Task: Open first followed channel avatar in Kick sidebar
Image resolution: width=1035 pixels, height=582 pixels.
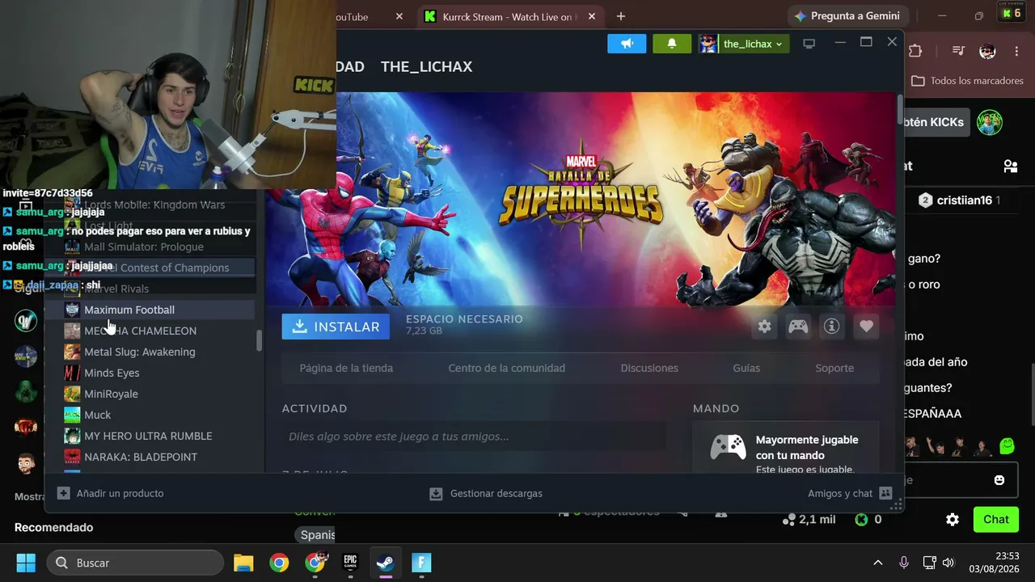Action: pyautogui.click(x=26, y=320)
